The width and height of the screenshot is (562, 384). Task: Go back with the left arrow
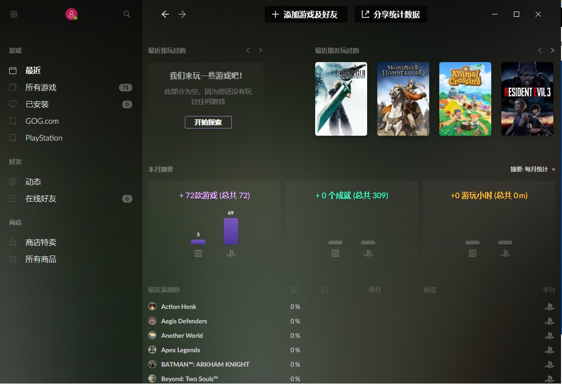click(x=165, y=14)
